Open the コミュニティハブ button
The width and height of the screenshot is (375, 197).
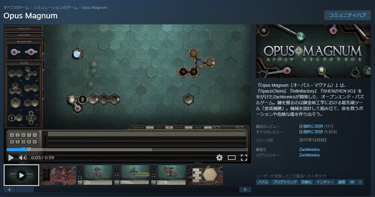tap(347, 15)
